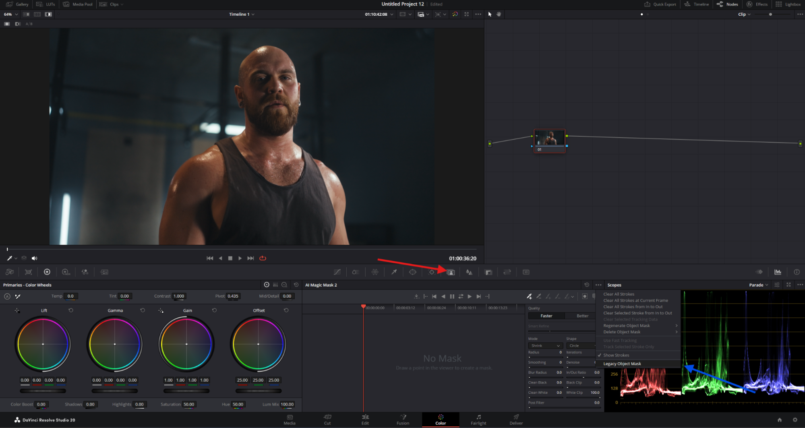Screen dimensions: 805x428
Task: Choose Regenerate Object Mask from the menu
Action: pyautogui.click(x=626, y=325)
